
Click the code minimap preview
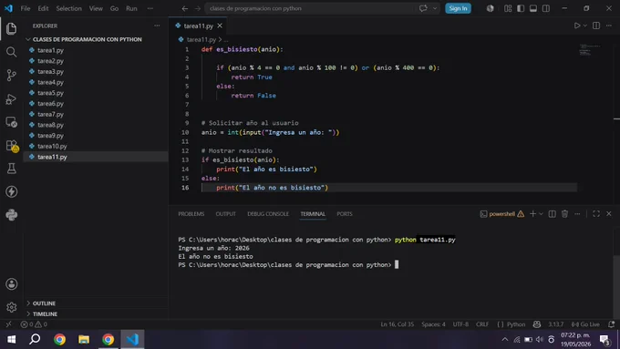(589, 50)
